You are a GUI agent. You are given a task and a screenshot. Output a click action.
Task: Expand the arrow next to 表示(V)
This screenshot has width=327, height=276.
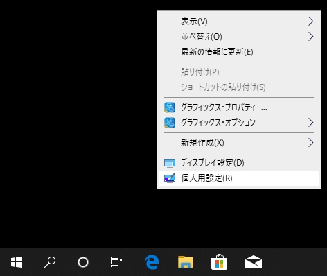(x=311, y=21)
